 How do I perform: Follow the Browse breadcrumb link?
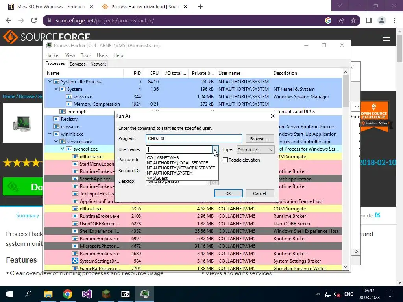click(26, 96)
